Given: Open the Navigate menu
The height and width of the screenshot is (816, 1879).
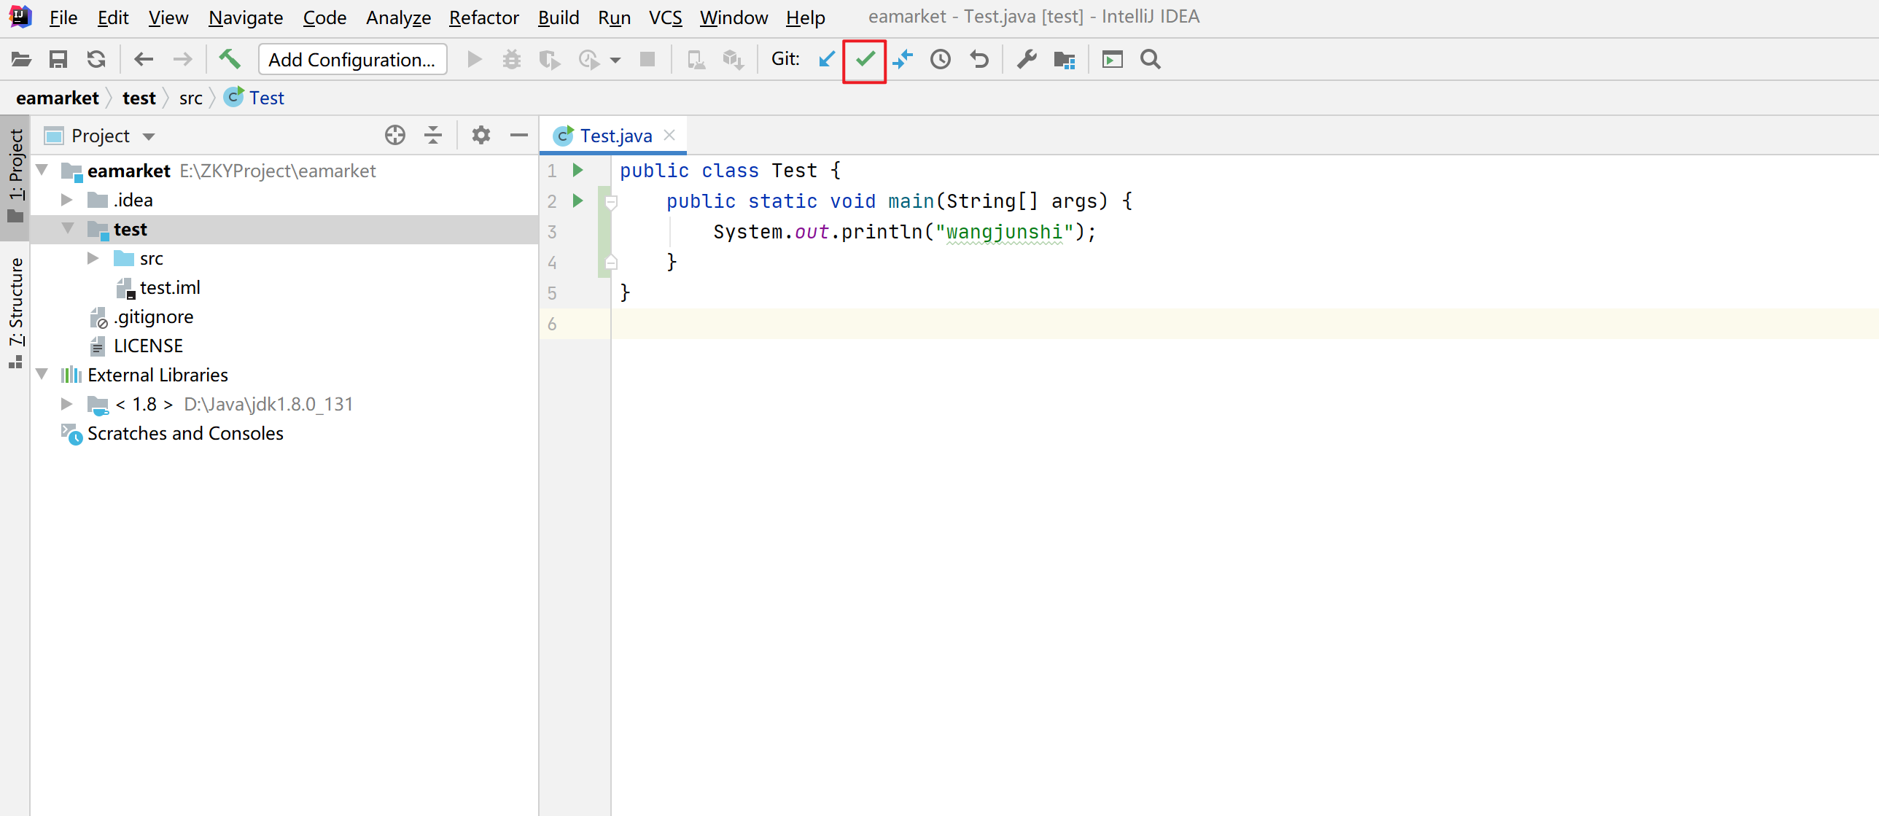Looking at the screenshot, I should click(x=246, y=18).
